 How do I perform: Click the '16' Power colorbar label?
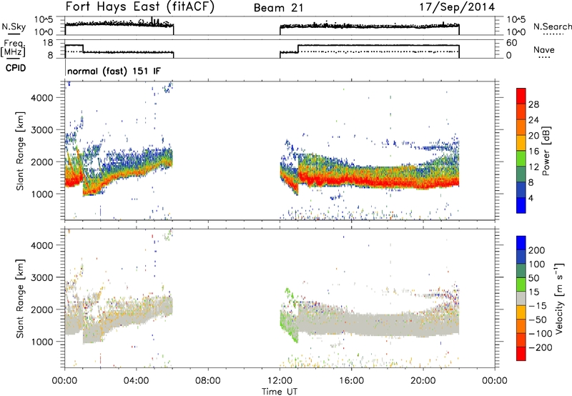pos(533,152)
